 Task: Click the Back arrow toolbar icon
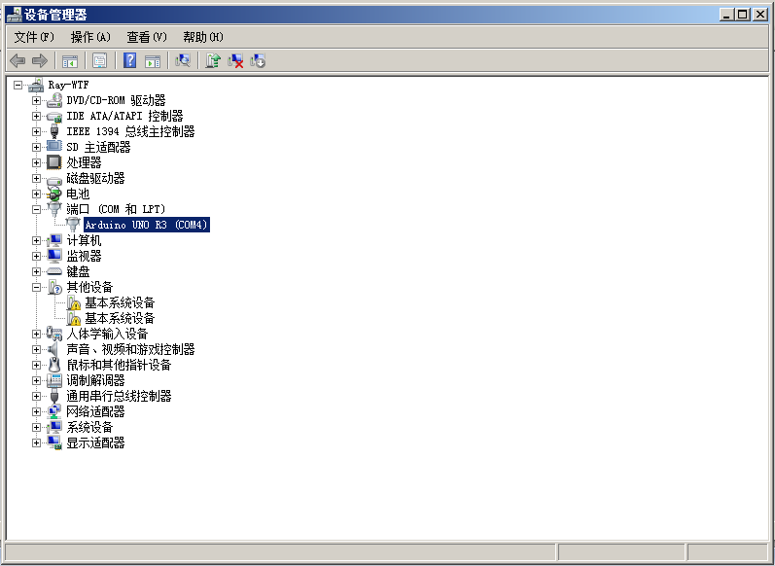click(x=18, y=61)
